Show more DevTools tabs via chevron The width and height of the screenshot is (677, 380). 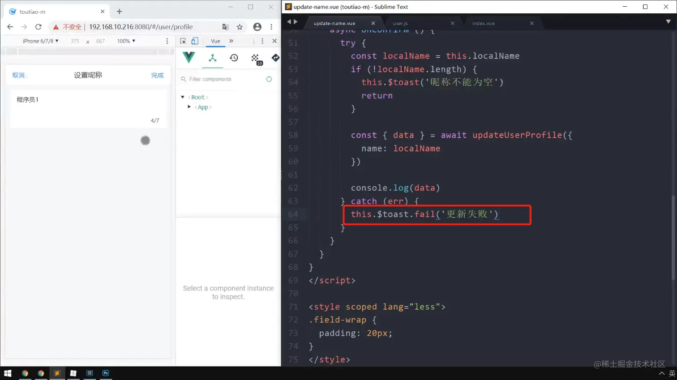[x=231, y=41]
